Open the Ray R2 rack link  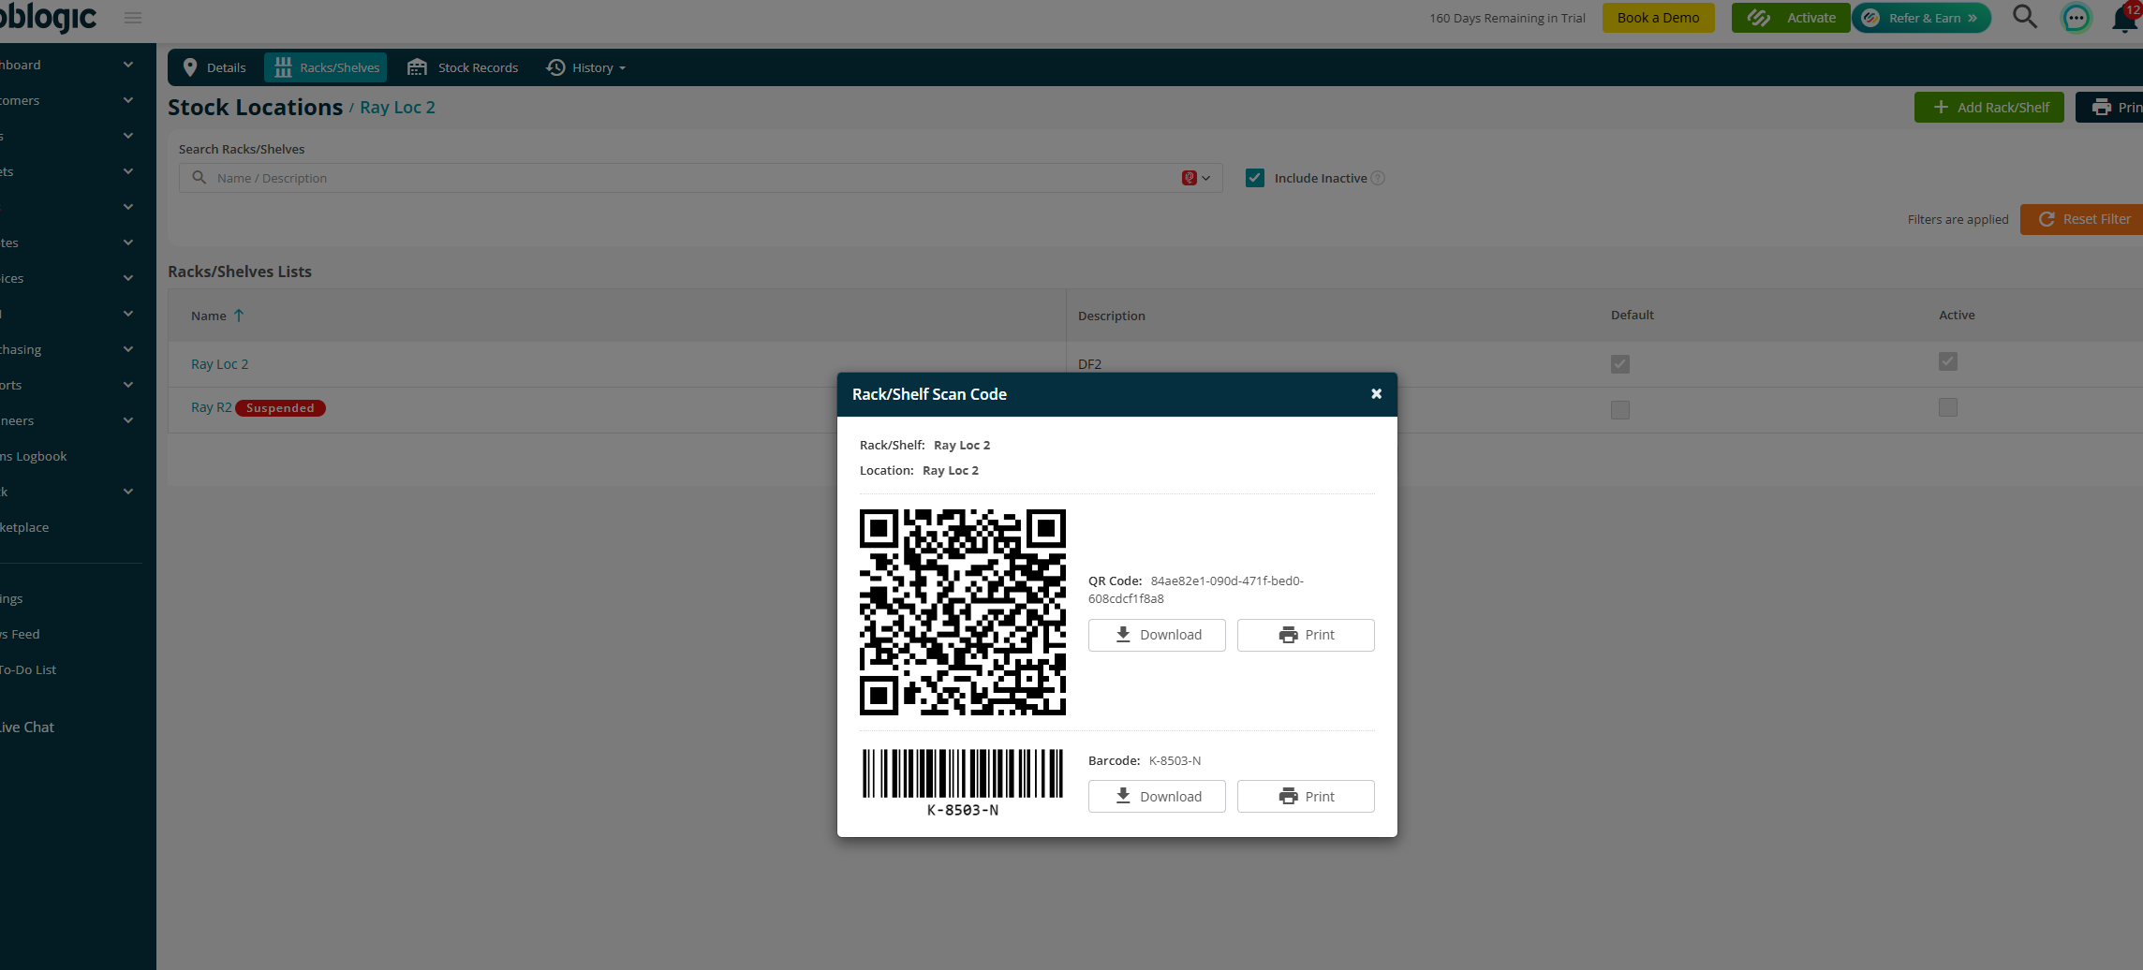[211, 407]
